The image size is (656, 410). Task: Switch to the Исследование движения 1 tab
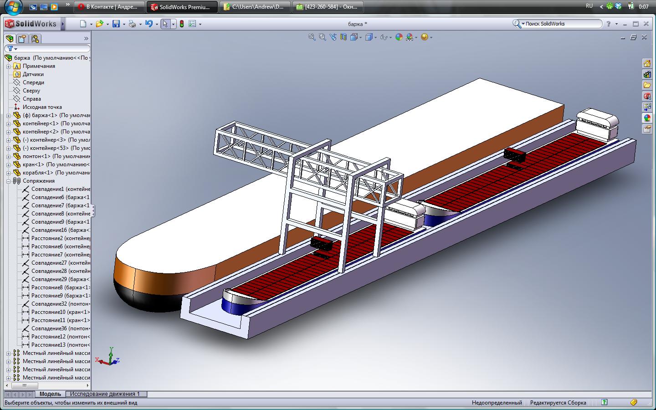(x=105, y=394)
